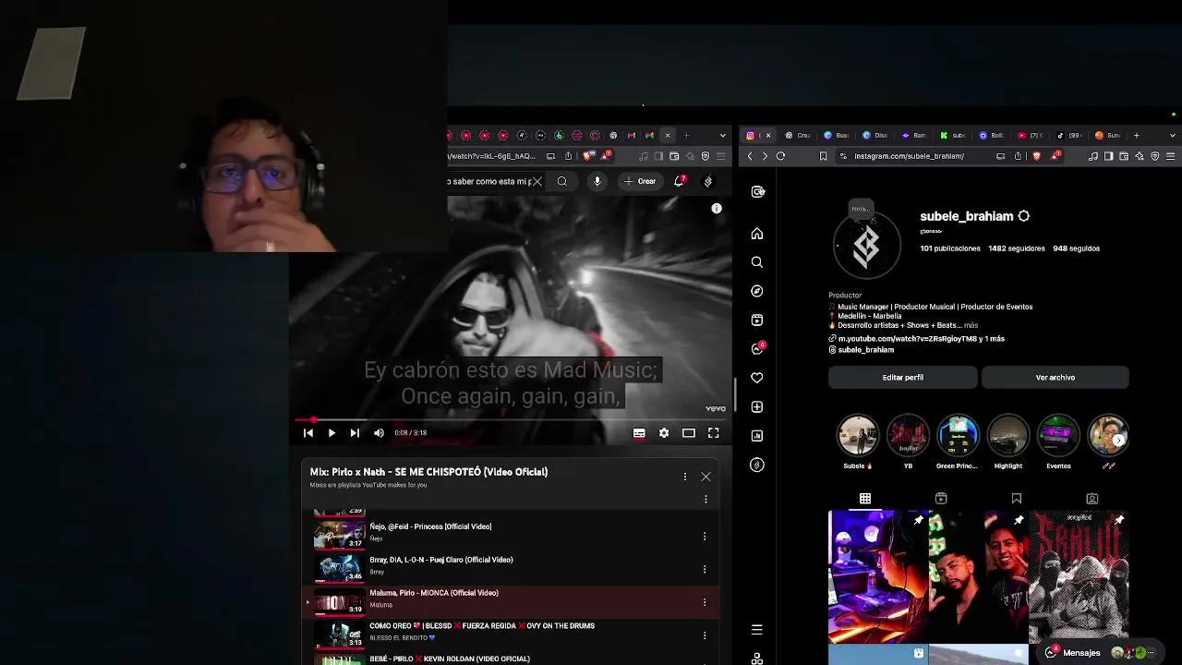Open YouTube notifications bell
The height and width of the screenshot is (665, 1182).
click(x=680, y=181)
